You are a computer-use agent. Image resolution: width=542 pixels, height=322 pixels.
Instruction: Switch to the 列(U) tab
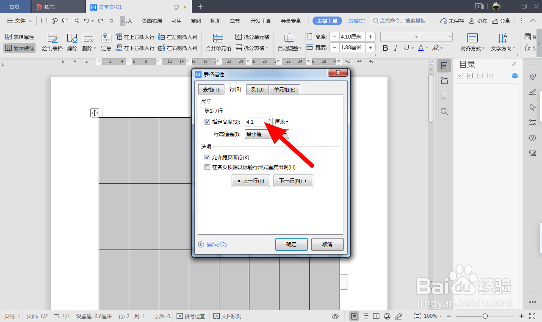(x=257, y=89)
